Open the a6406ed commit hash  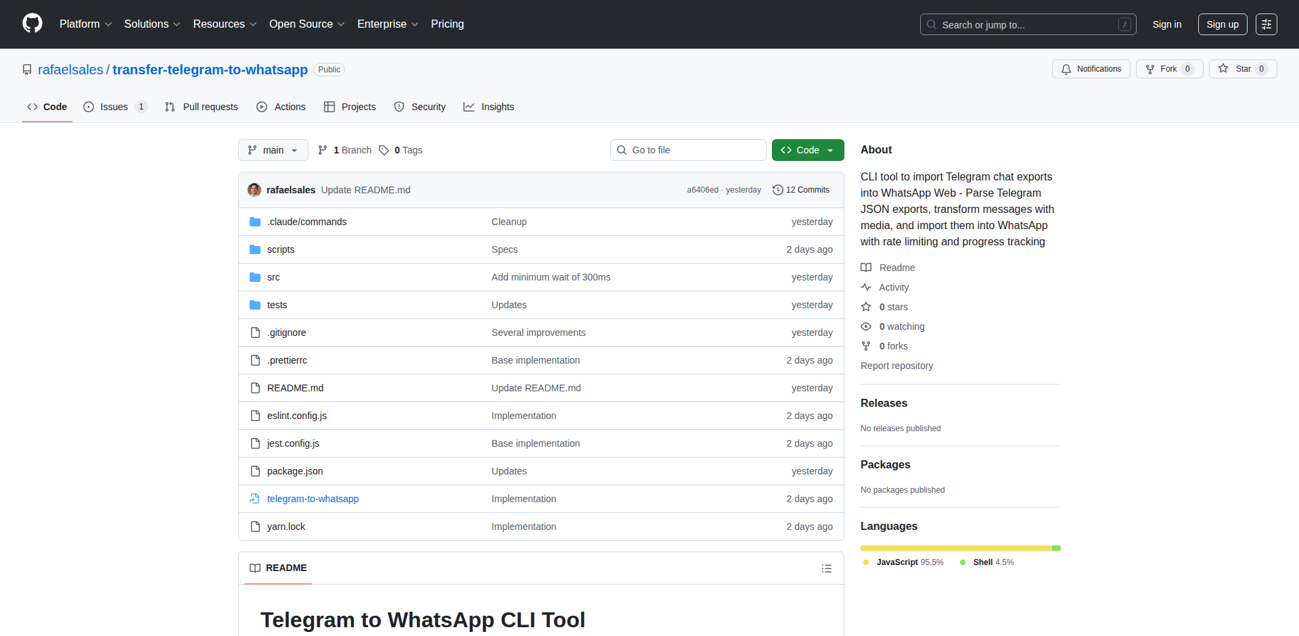[x=702, y=190]
